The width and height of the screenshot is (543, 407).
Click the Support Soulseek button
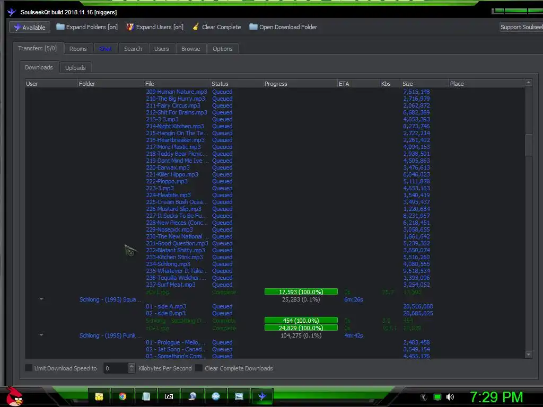(x=521, y=27)
